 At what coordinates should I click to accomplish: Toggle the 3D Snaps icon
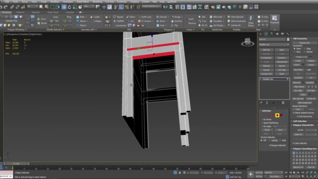(x=116, y=7)
